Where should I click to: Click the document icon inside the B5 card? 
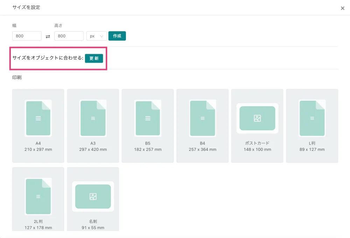[147, 118]
